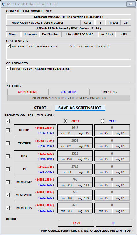The image size is (137, 235).
Task: Uncheck the BICUBIC benchmark checkbox
Action: [x=8, y=130]
